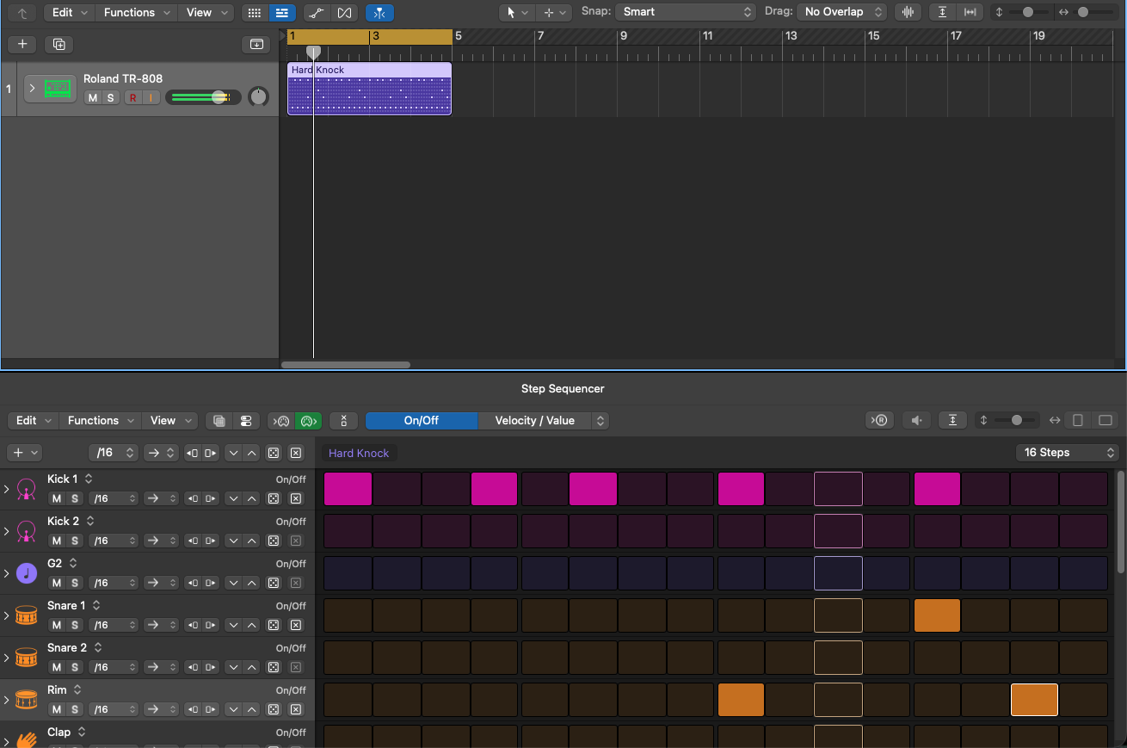
Task: Open the Functions menu in Tracks area
Action: click(136, 13)
